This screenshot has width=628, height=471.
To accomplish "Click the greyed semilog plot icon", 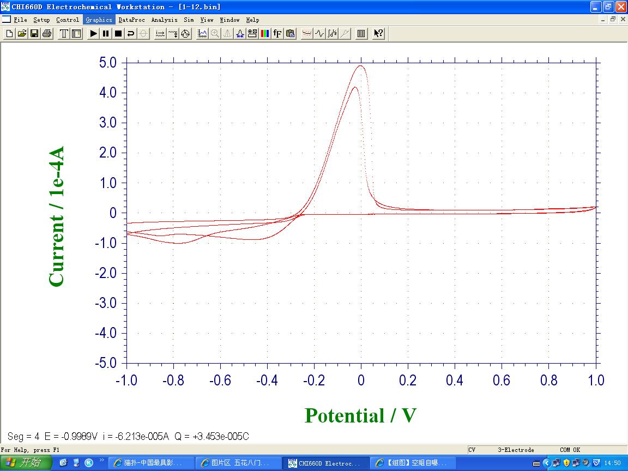I will tap(345, 34).
